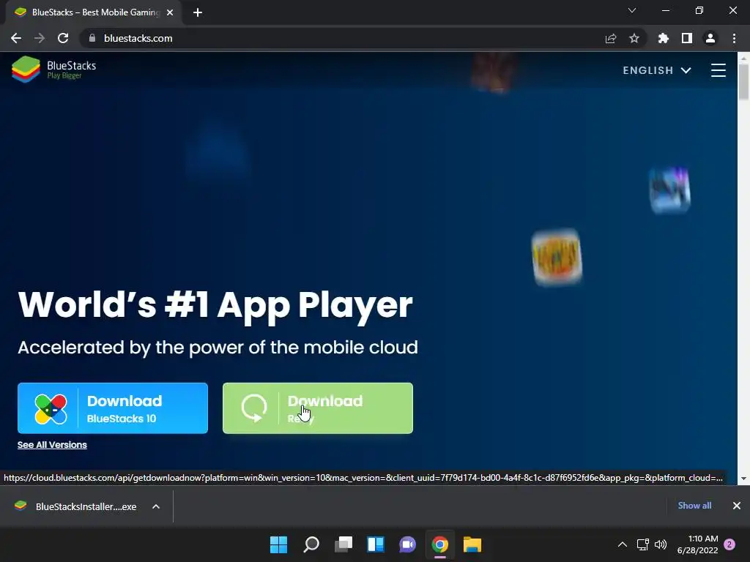Open network settings in system tray
Viewport: 750px width, 562px height.
click(643, 544)
